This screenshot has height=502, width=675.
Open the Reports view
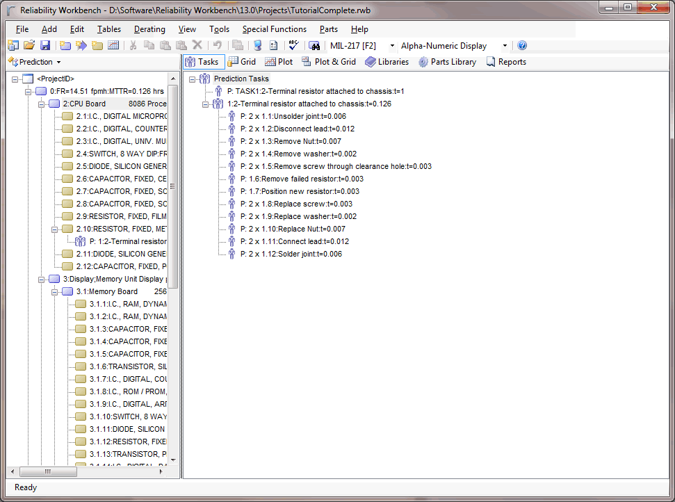click(506, 62)
